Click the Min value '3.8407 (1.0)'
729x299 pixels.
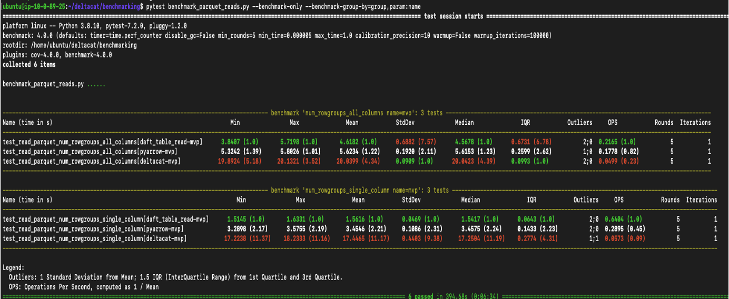(x=240, y=142)
